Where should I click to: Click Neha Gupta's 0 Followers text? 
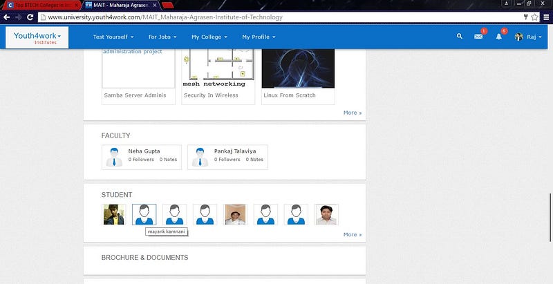tap(141, 160)
